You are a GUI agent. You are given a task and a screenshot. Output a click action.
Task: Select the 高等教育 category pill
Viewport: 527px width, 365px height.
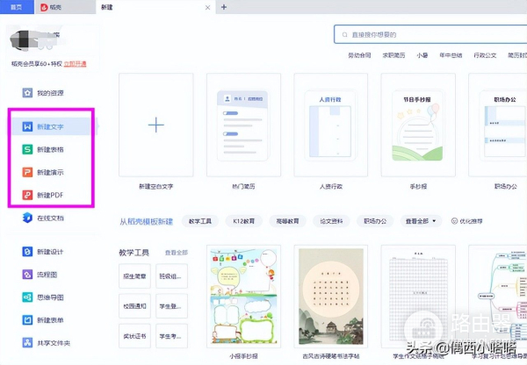287,221
